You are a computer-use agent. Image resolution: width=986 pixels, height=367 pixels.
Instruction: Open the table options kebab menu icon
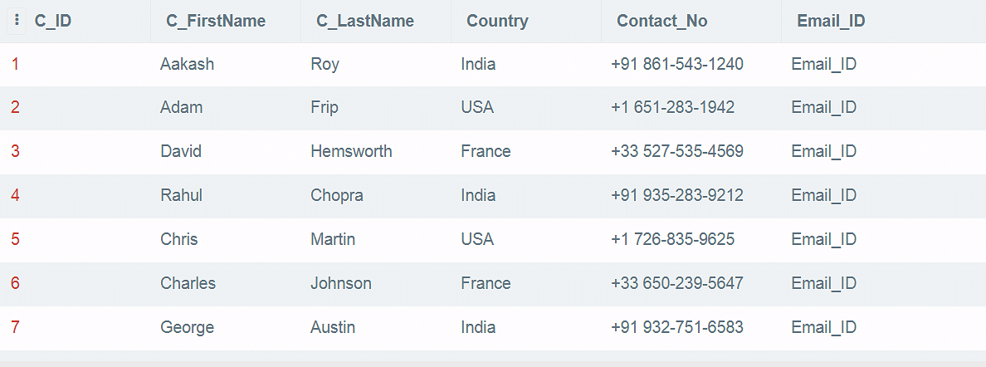coord(17,22)
